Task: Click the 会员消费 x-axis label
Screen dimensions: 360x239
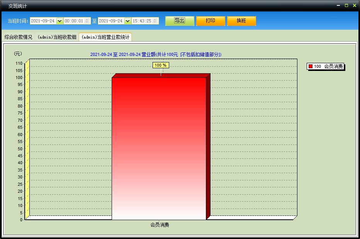Action: 160,225
